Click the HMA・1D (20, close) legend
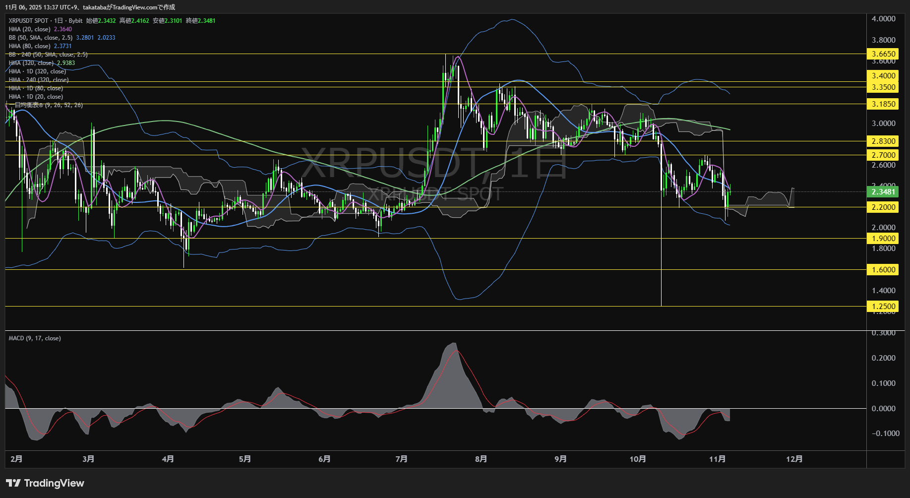The image size is (910, 498). 35,96
